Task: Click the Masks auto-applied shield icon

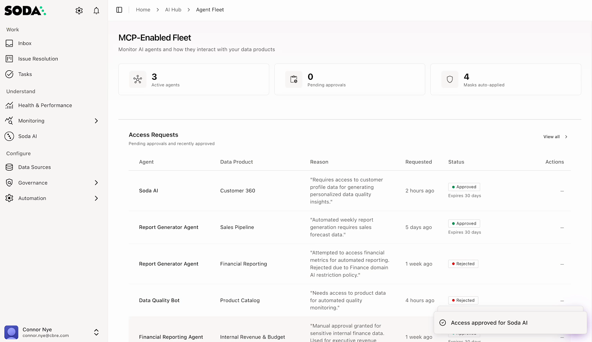Action: pos(450,79)
